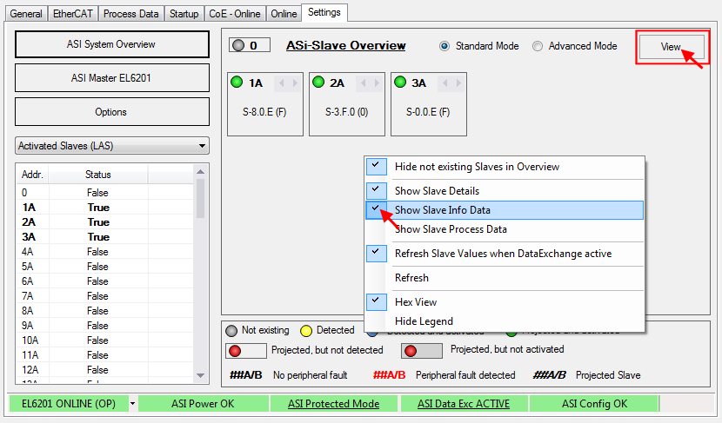The image size is (722, 423).
Task: Click left arrow on slave 2A card
Action: point(364,83)
